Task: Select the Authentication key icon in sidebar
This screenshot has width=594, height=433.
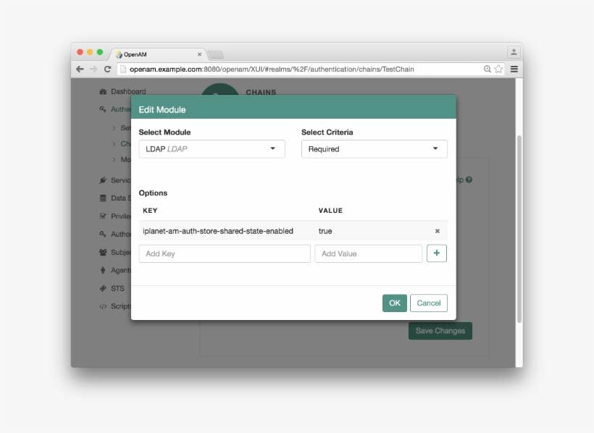Action: point(104,109)
